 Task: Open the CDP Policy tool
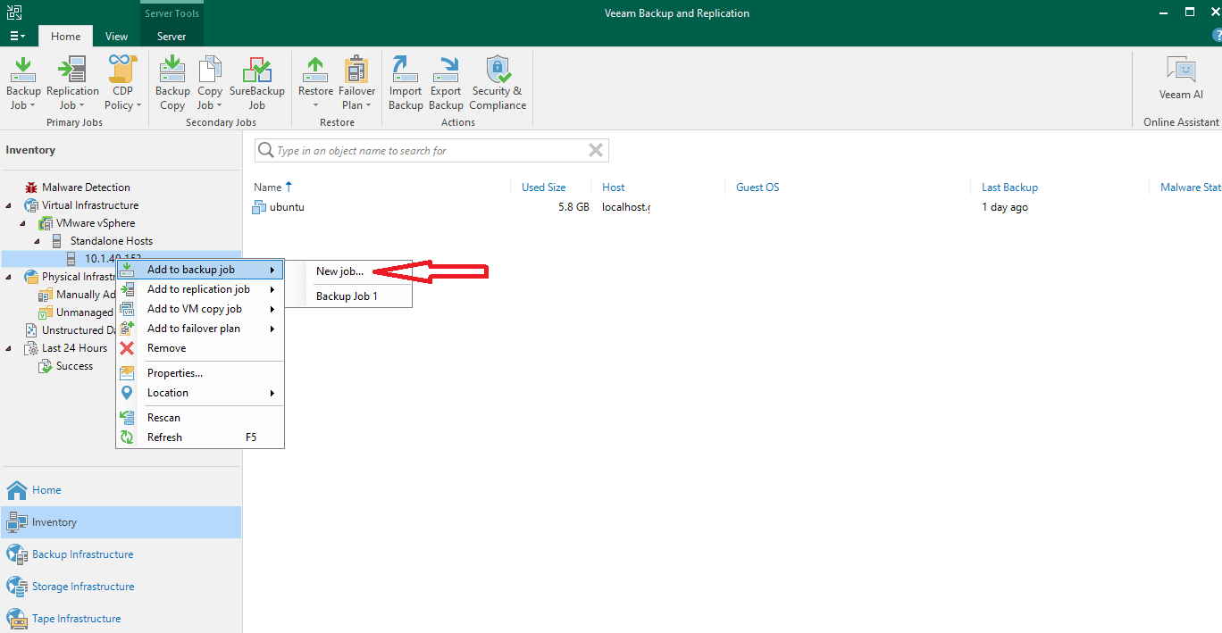point(122,80)
